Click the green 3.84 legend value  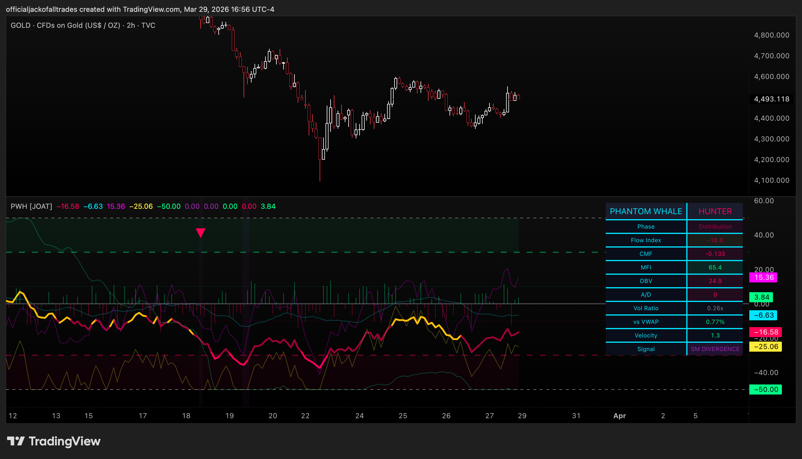pyautogui.click(x=268, y=206)
